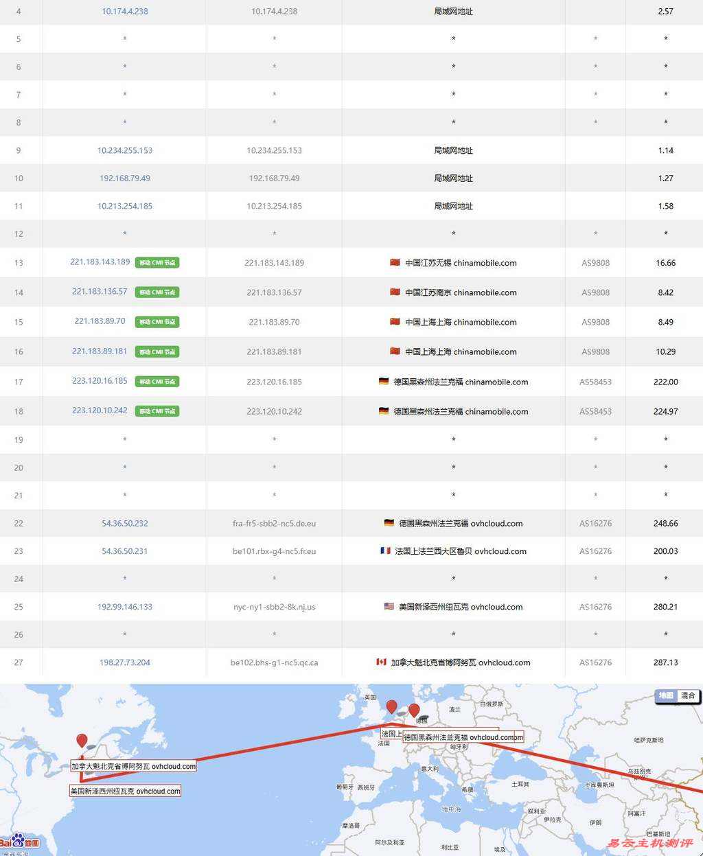
Task: Click the French flag beside 法国上法兰西大区鲁贝
Action: tap(385, 551)
